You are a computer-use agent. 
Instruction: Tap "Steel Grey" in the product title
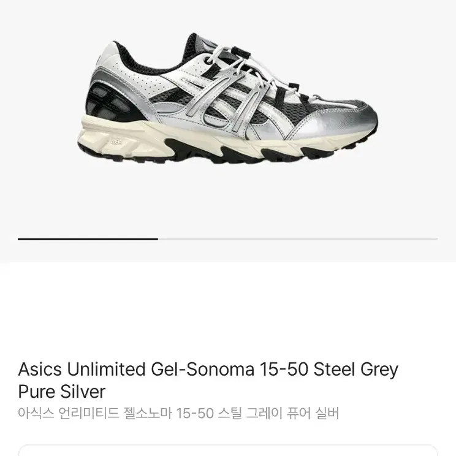tap(356, 370)
